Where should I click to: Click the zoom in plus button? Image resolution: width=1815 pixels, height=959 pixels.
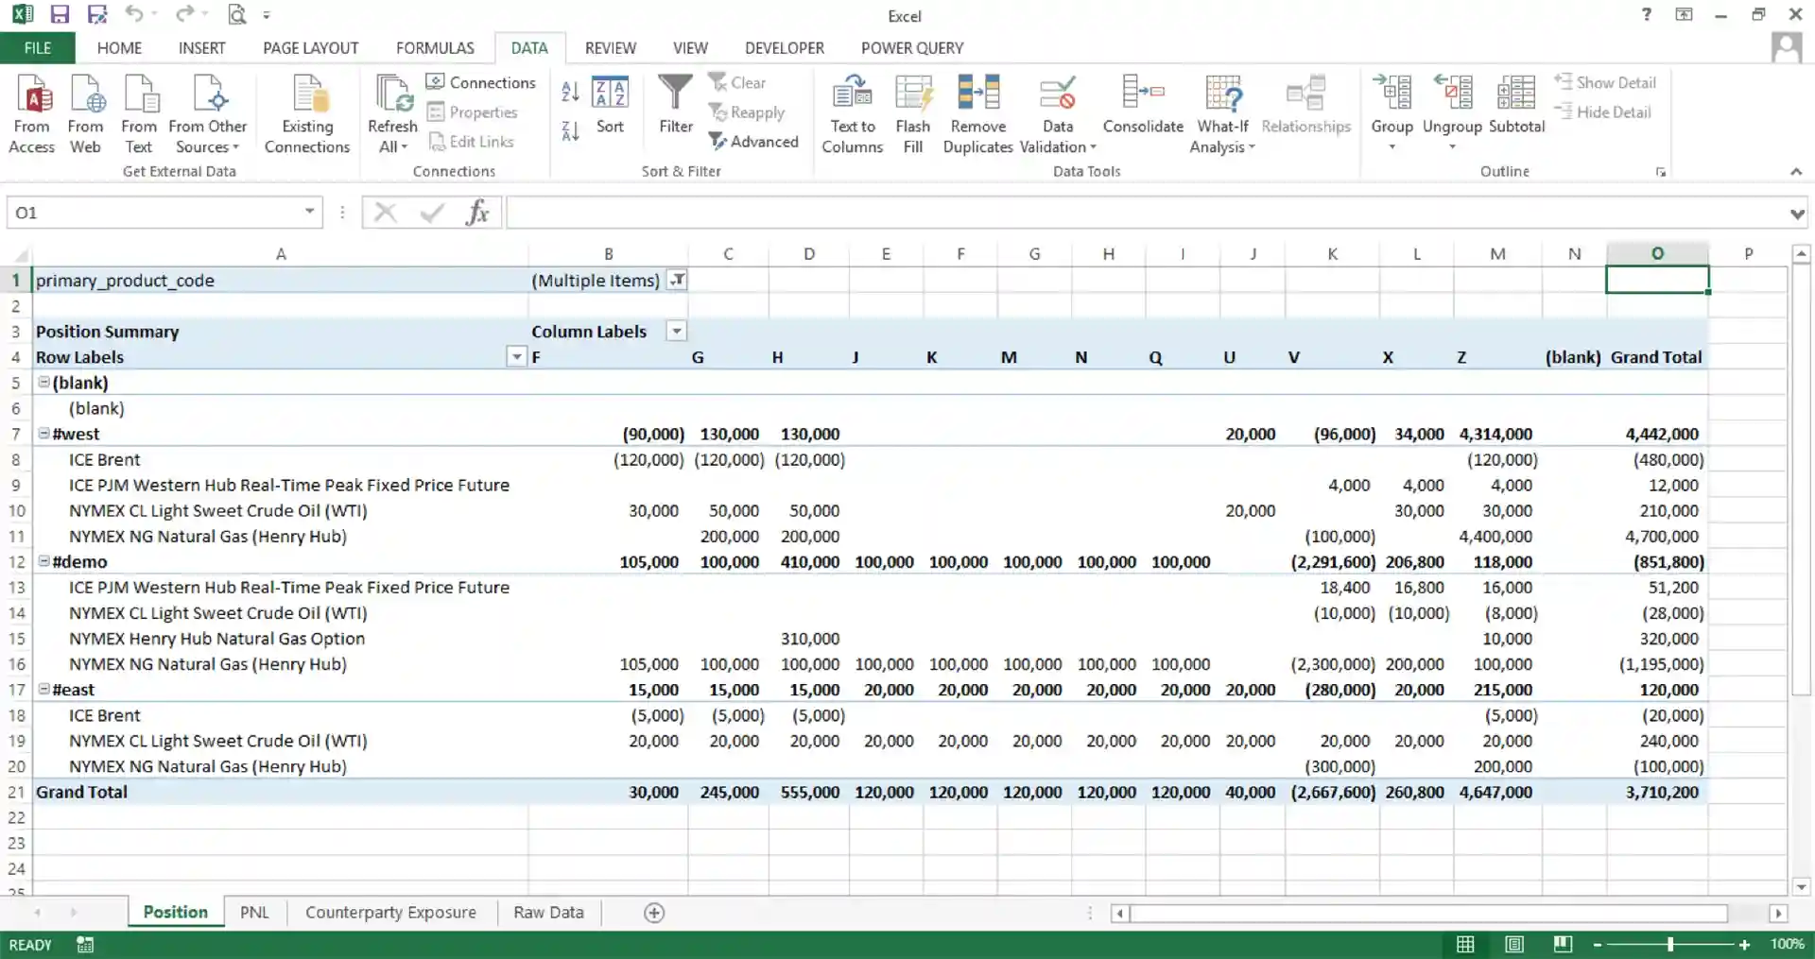(1744, 944)
